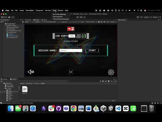
Task: Open the Layers dropdown
Action: (x=147, y=17)
